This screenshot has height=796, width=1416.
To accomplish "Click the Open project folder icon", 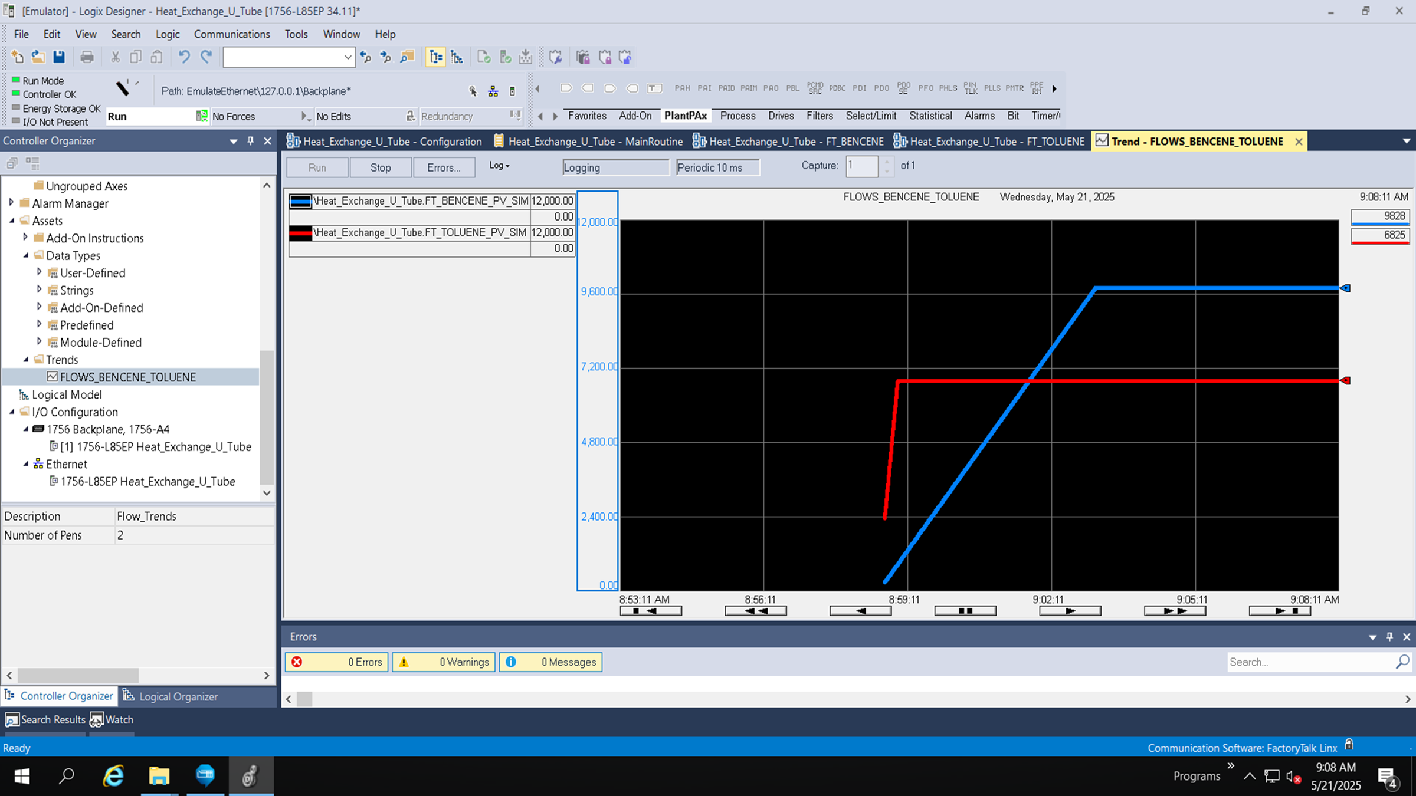I will (38, 57).
